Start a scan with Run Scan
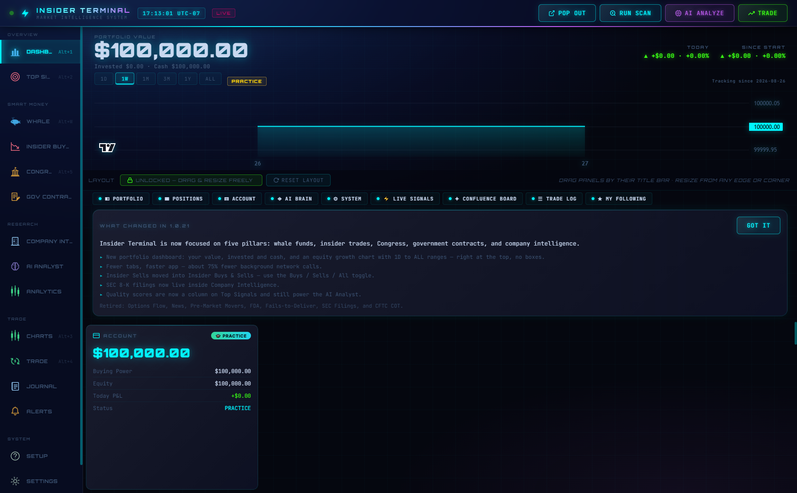The image size is (797, 493). (630, 13)
